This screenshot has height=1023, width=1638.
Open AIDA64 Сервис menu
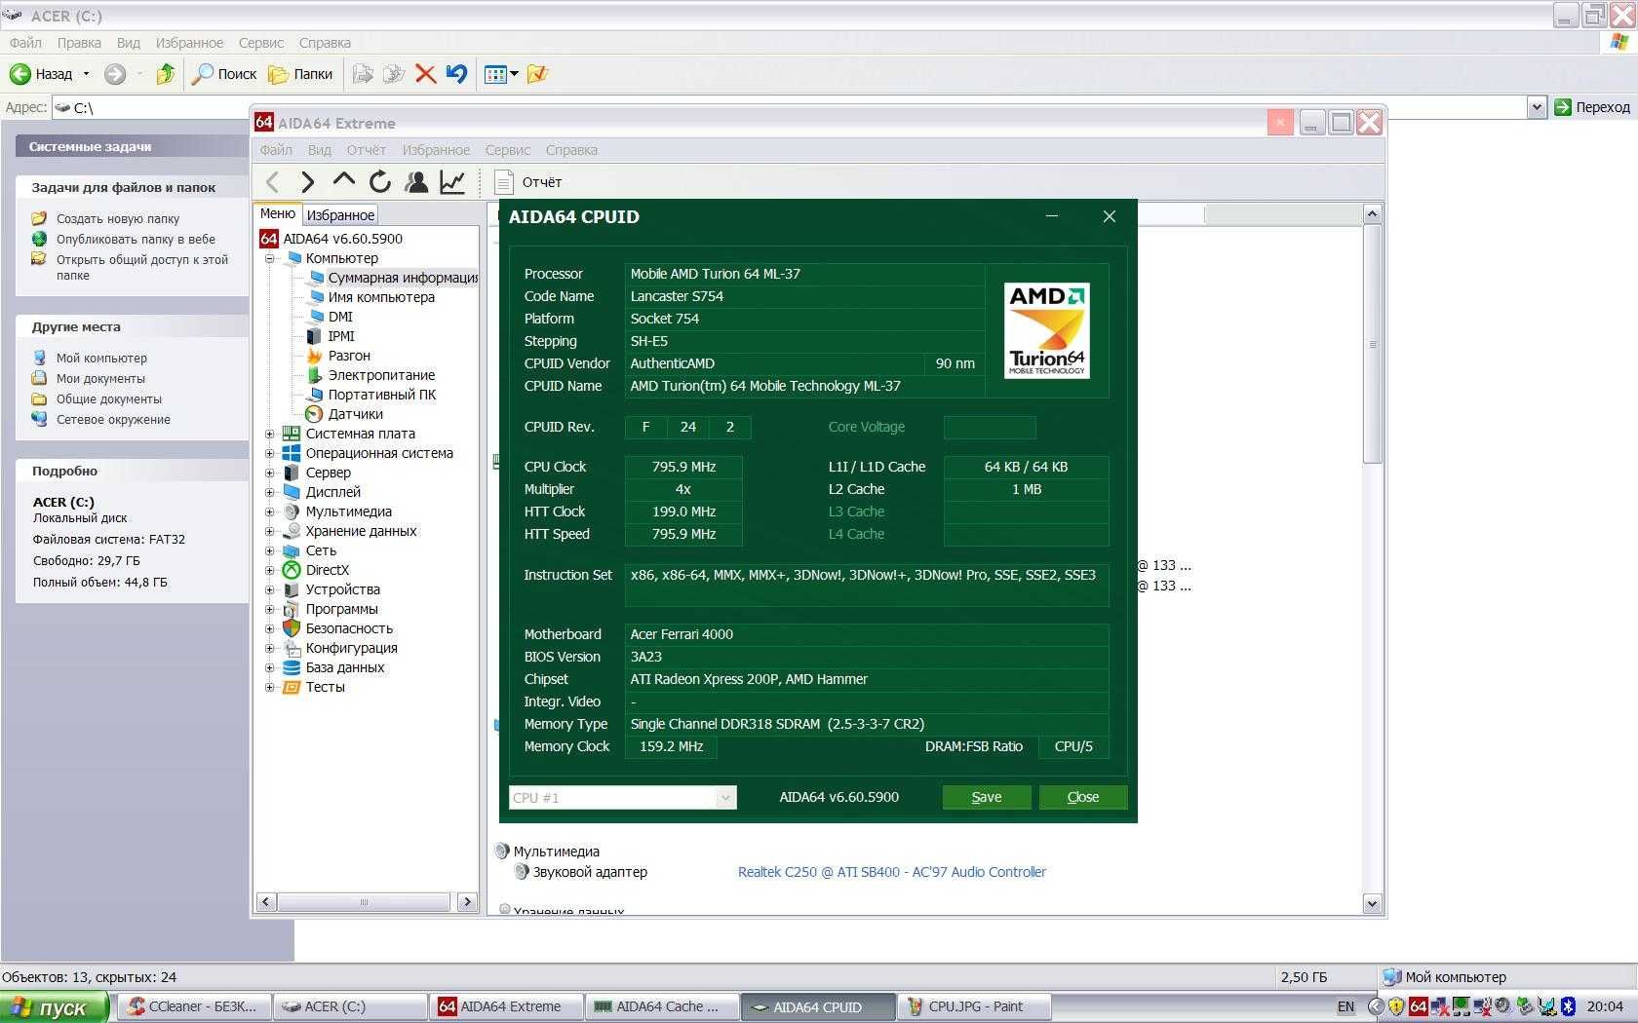(x=508, y=150)
